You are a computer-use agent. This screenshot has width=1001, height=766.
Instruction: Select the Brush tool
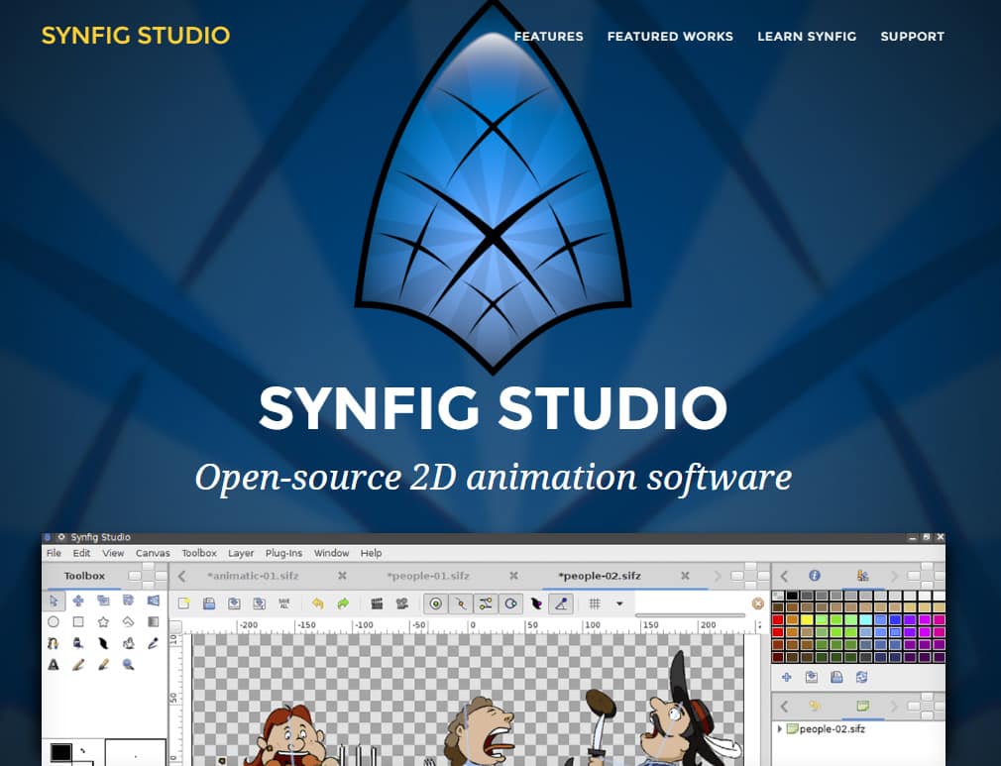(x=103, y=665)
